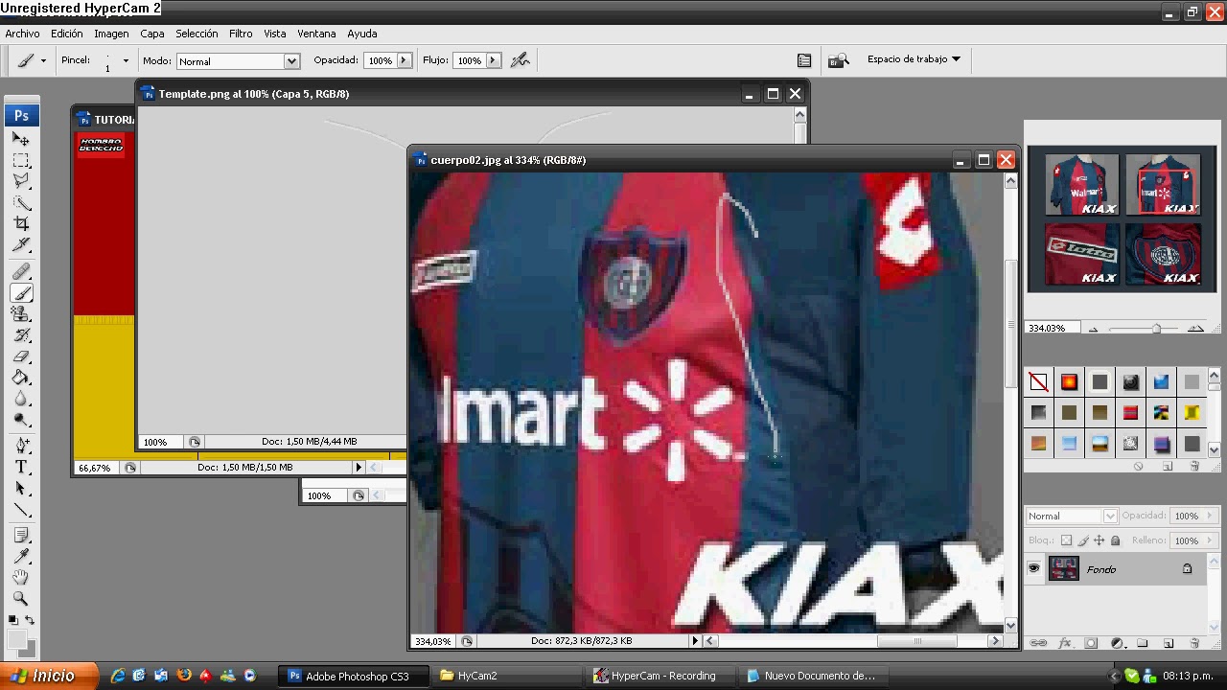Open the Archivo menu

point(22,34)
